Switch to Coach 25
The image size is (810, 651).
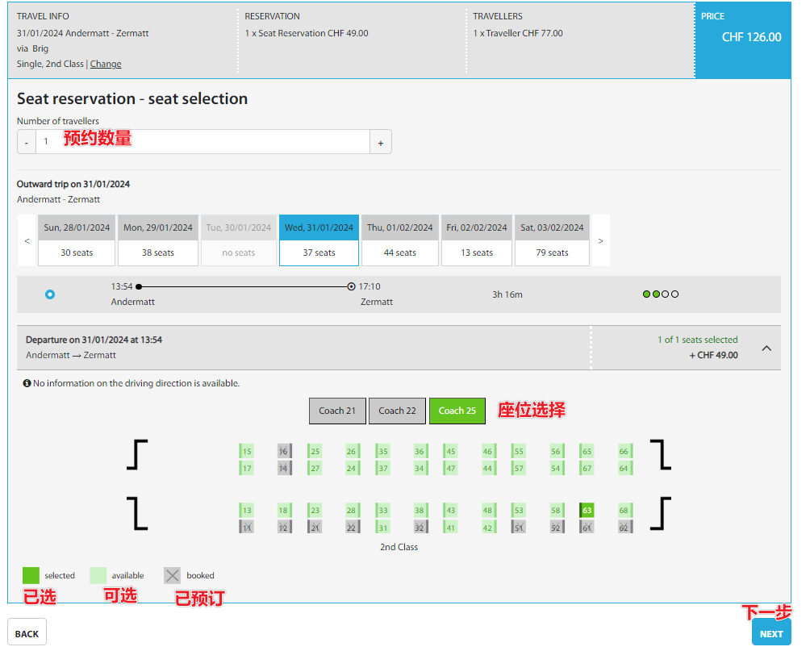coord(457,411)
